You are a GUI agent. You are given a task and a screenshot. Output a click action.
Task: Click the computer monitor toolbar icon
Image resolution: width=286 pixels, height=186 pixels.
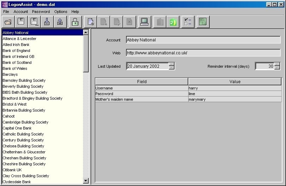(145, 22)
